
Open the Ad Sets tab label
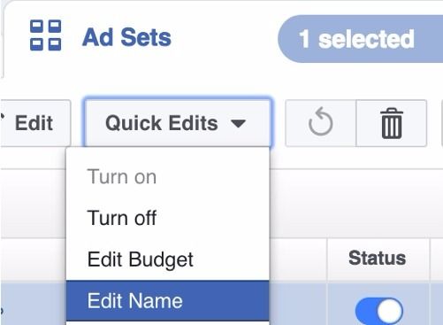(x=126, y=37)
